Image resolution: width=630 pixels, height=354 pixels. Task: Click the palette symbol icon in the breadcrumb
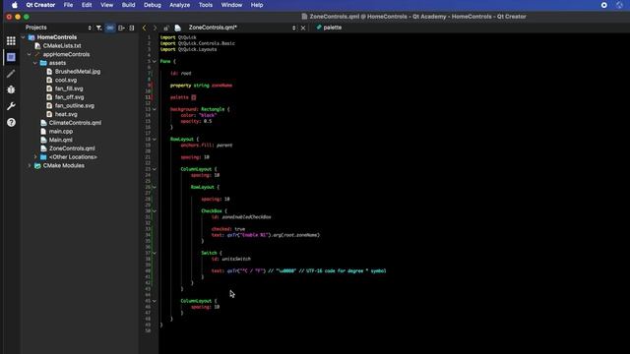[x=319, y=28]
